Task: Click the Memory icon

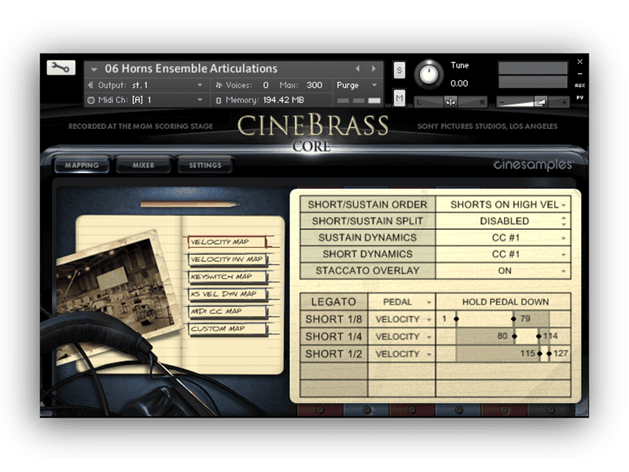Action: (219, 101)
